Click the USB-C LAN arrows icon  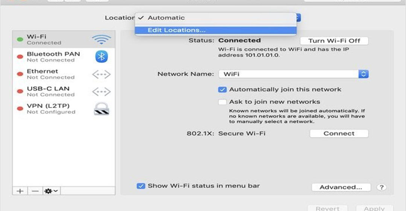[101, 92]
